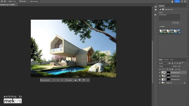189x106 pixels.
Task: Switch to the Channels tab
Action: pyautogui.click(x=166, y=59)
